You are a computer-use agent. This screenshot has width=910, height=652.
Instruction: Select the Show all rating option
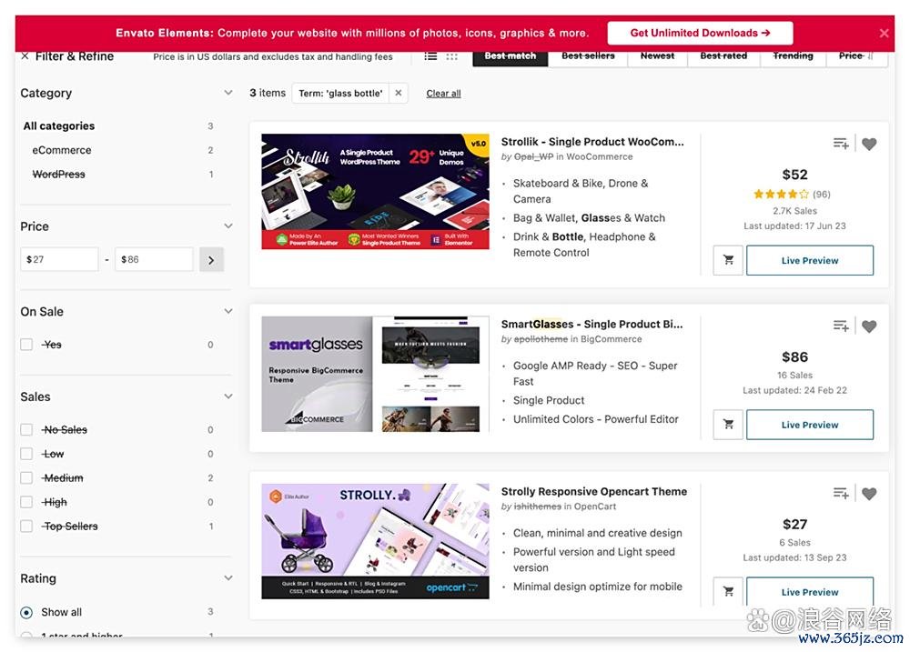click(x=26, y=612)
